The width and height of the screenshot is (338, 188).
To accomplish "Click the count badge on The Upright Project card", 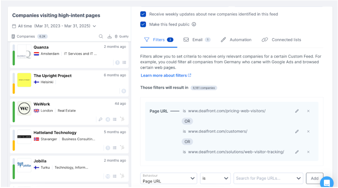I will (124, 91).
